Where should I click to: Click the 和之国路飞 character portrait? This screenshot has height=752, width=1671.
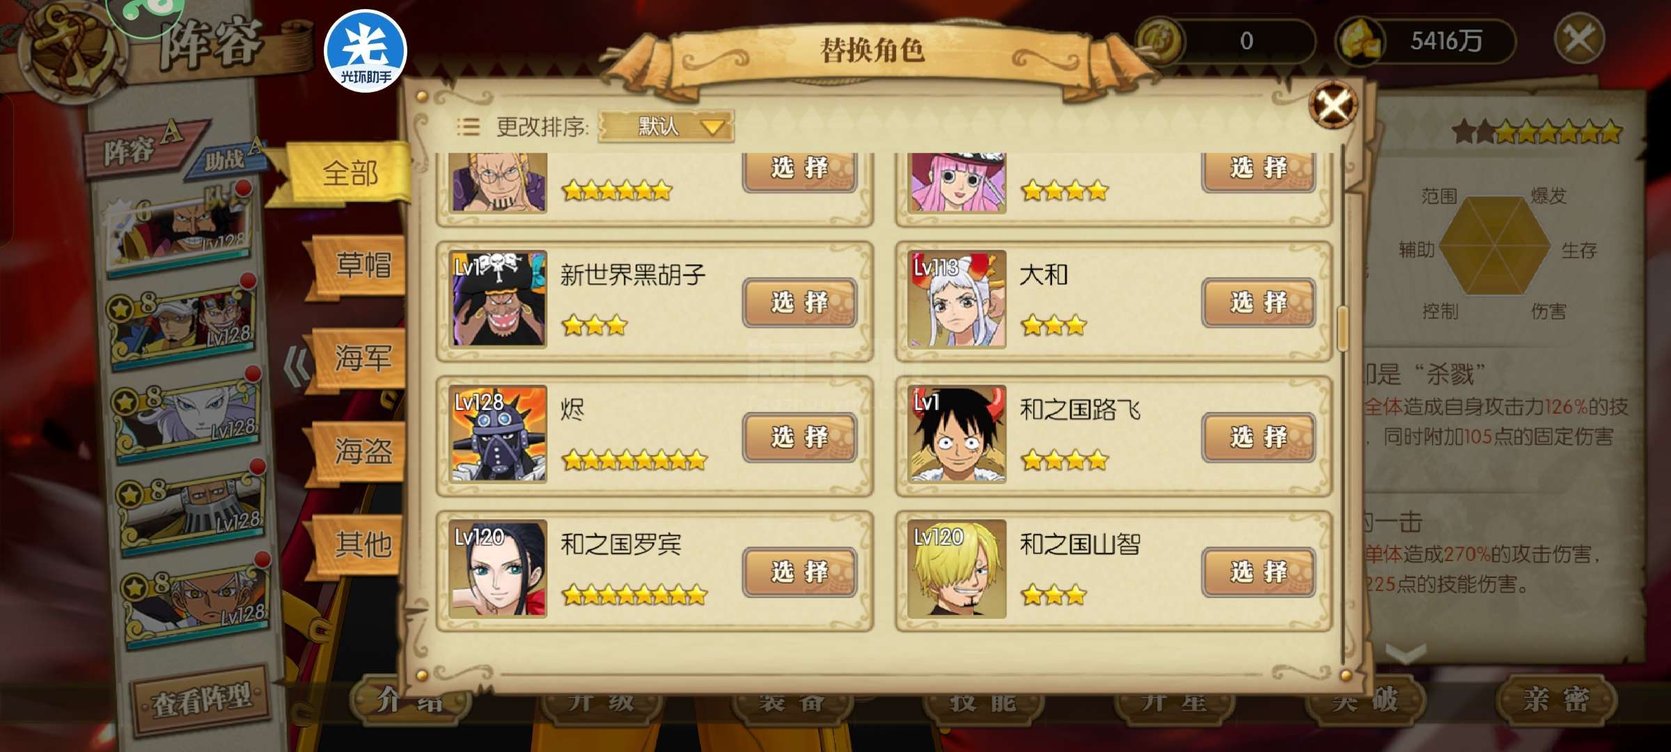[x=957, y=434]
